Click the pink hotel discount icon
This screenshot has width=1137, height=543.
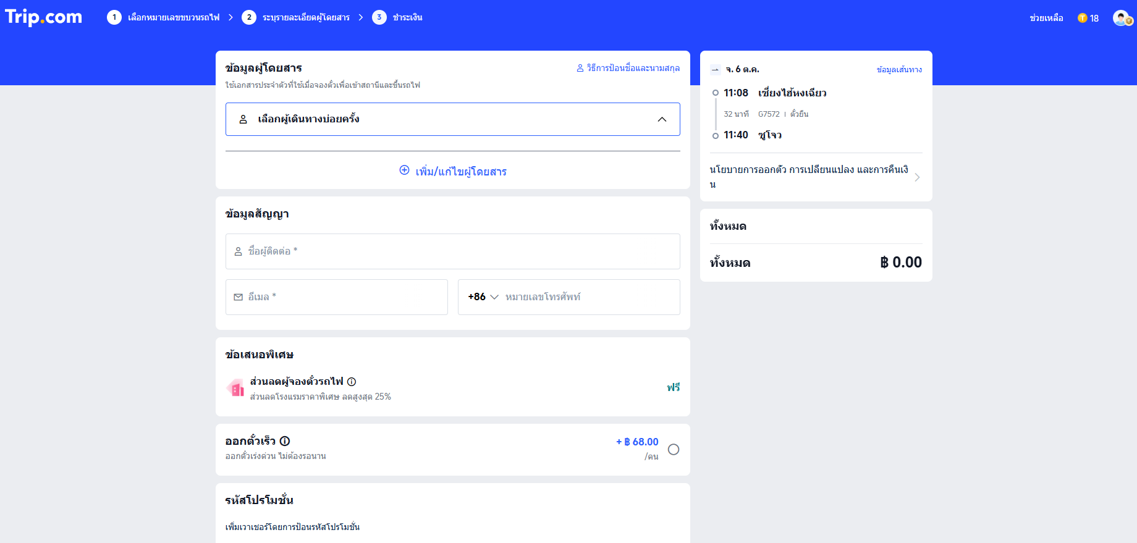(x=235, y=388)
